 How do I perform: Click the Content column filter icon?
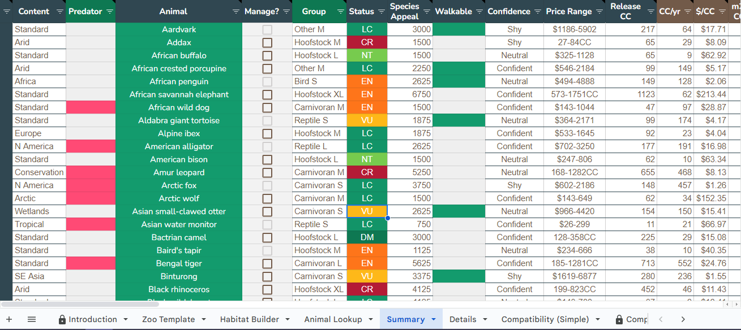pos(61,11)
